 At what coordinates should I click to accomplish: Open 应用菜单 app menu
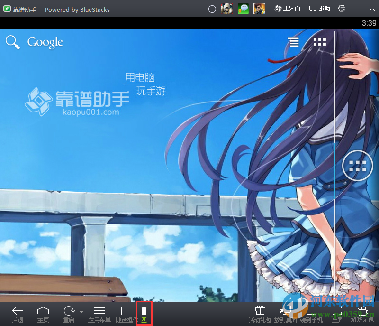coord(99,315)
